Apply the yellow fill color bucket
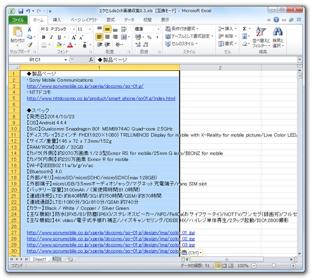Viewport: 313px width, 280px height. (x=59, y=45)
